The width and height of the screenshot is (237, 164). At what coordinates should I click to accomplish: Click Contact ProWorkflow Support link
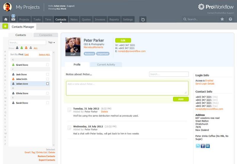coord(220,13)
